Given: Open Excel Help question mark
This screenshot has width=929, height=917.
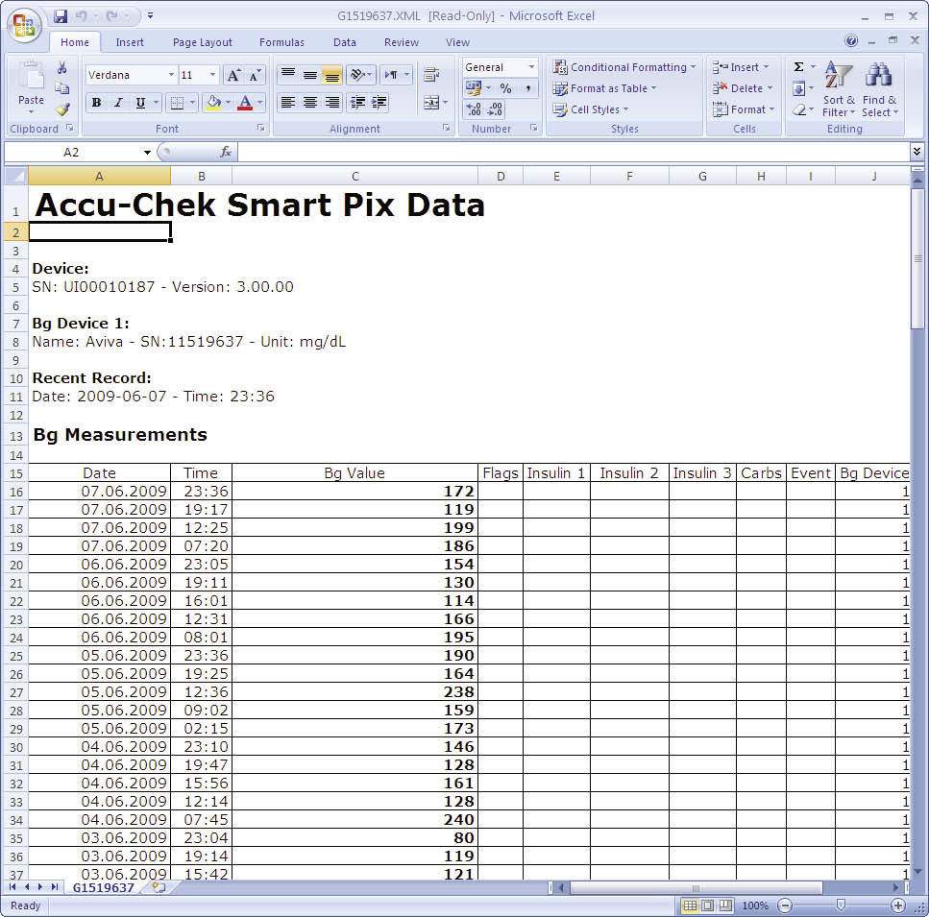Looking at the screenshot, I should point(851,40).
